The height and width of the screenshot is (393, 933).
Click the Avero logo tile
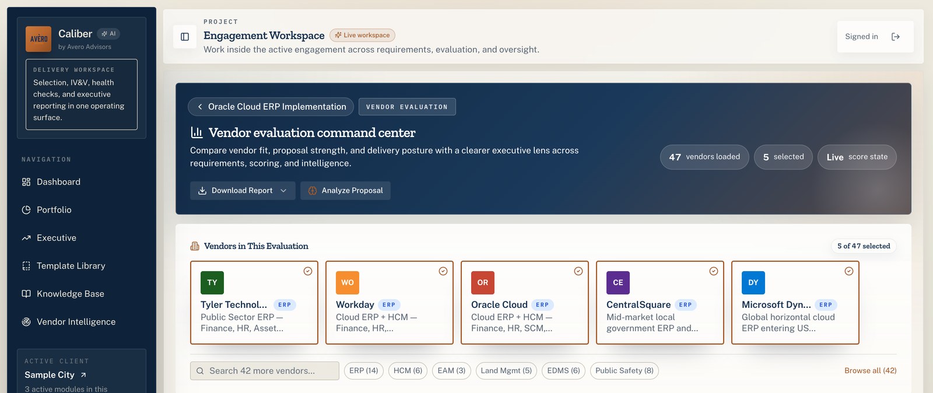(38, 39)
